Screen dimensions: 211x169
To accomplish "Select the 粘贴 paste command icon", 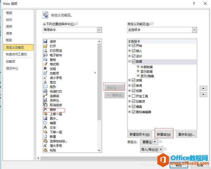I will point(45,150).
